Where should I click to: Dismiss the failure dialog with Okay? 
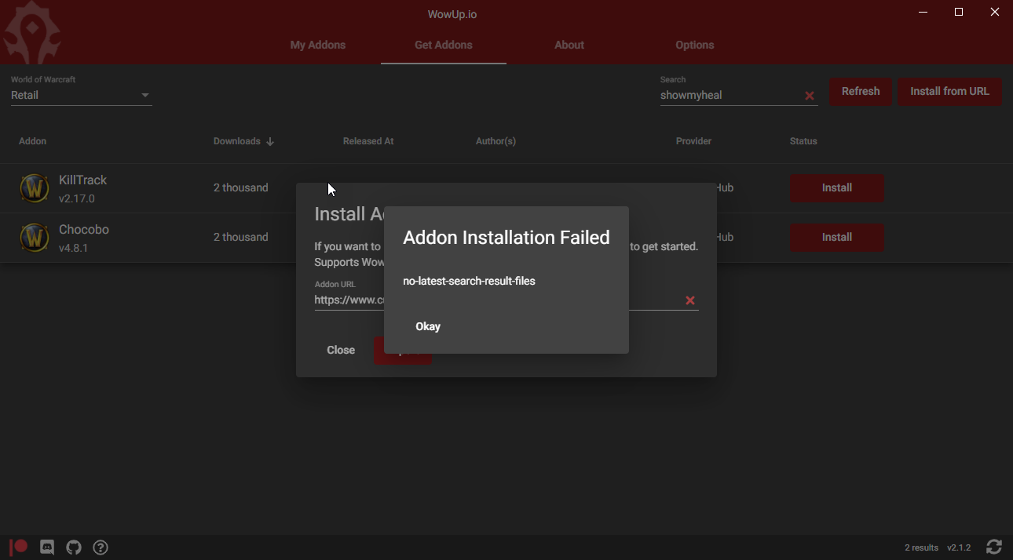point(428,326)
